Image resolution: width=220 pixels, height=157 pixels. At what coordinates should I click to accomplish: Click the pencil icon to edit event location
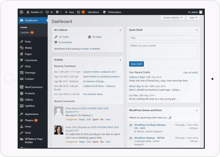170,118
